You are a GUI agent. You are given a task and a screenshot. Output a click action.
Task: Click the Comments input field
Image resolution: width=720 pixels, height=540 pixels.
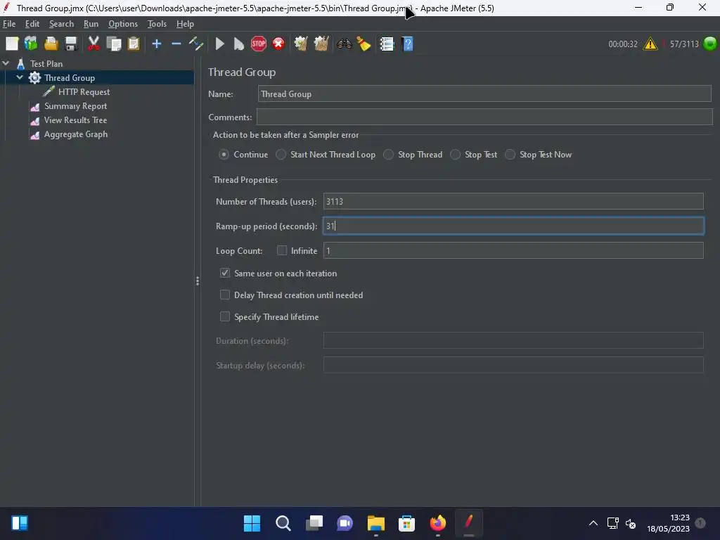(x=484, y=117)
